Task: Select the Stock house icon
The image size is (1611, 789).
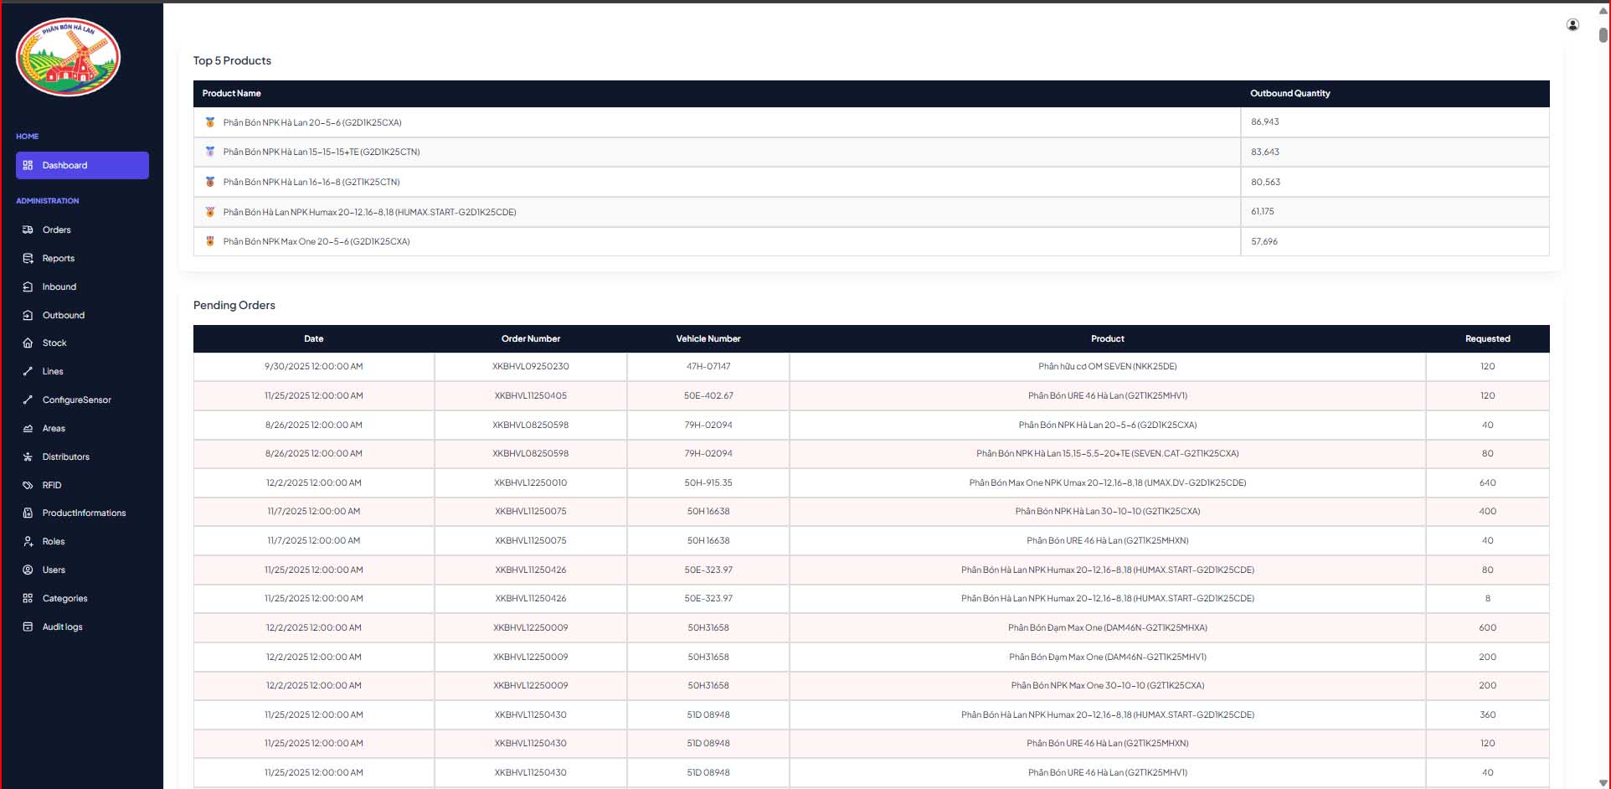Action: point(28,343)
